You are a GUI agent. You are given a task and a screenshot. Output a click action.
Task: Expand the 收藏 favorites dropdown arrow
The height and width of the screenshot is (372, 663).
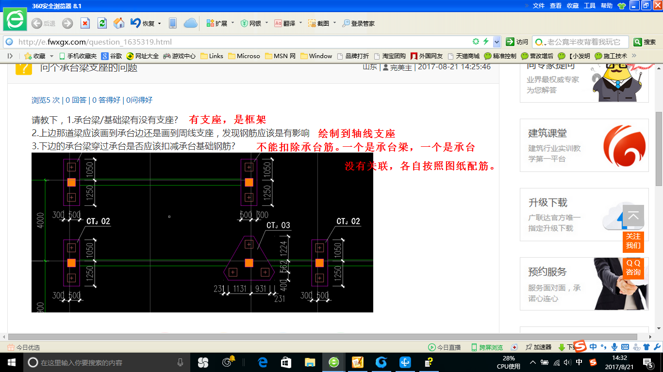pyautogui.click(x=52, y=56)
